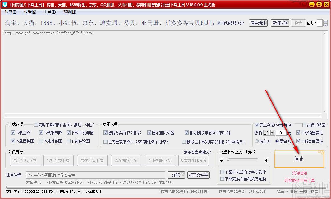Open the 设置(S) menu
Screen dimensions: 331x199
(x=30, y=12)
